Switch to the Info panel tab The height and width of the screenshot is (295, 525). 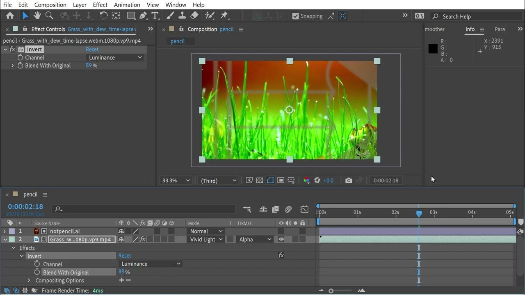pos(470,29)
